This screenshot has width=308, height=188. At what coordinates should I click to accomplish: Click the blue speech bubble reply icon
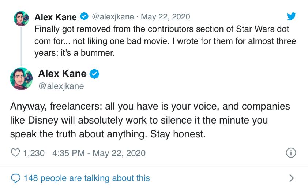coord(15,178)
